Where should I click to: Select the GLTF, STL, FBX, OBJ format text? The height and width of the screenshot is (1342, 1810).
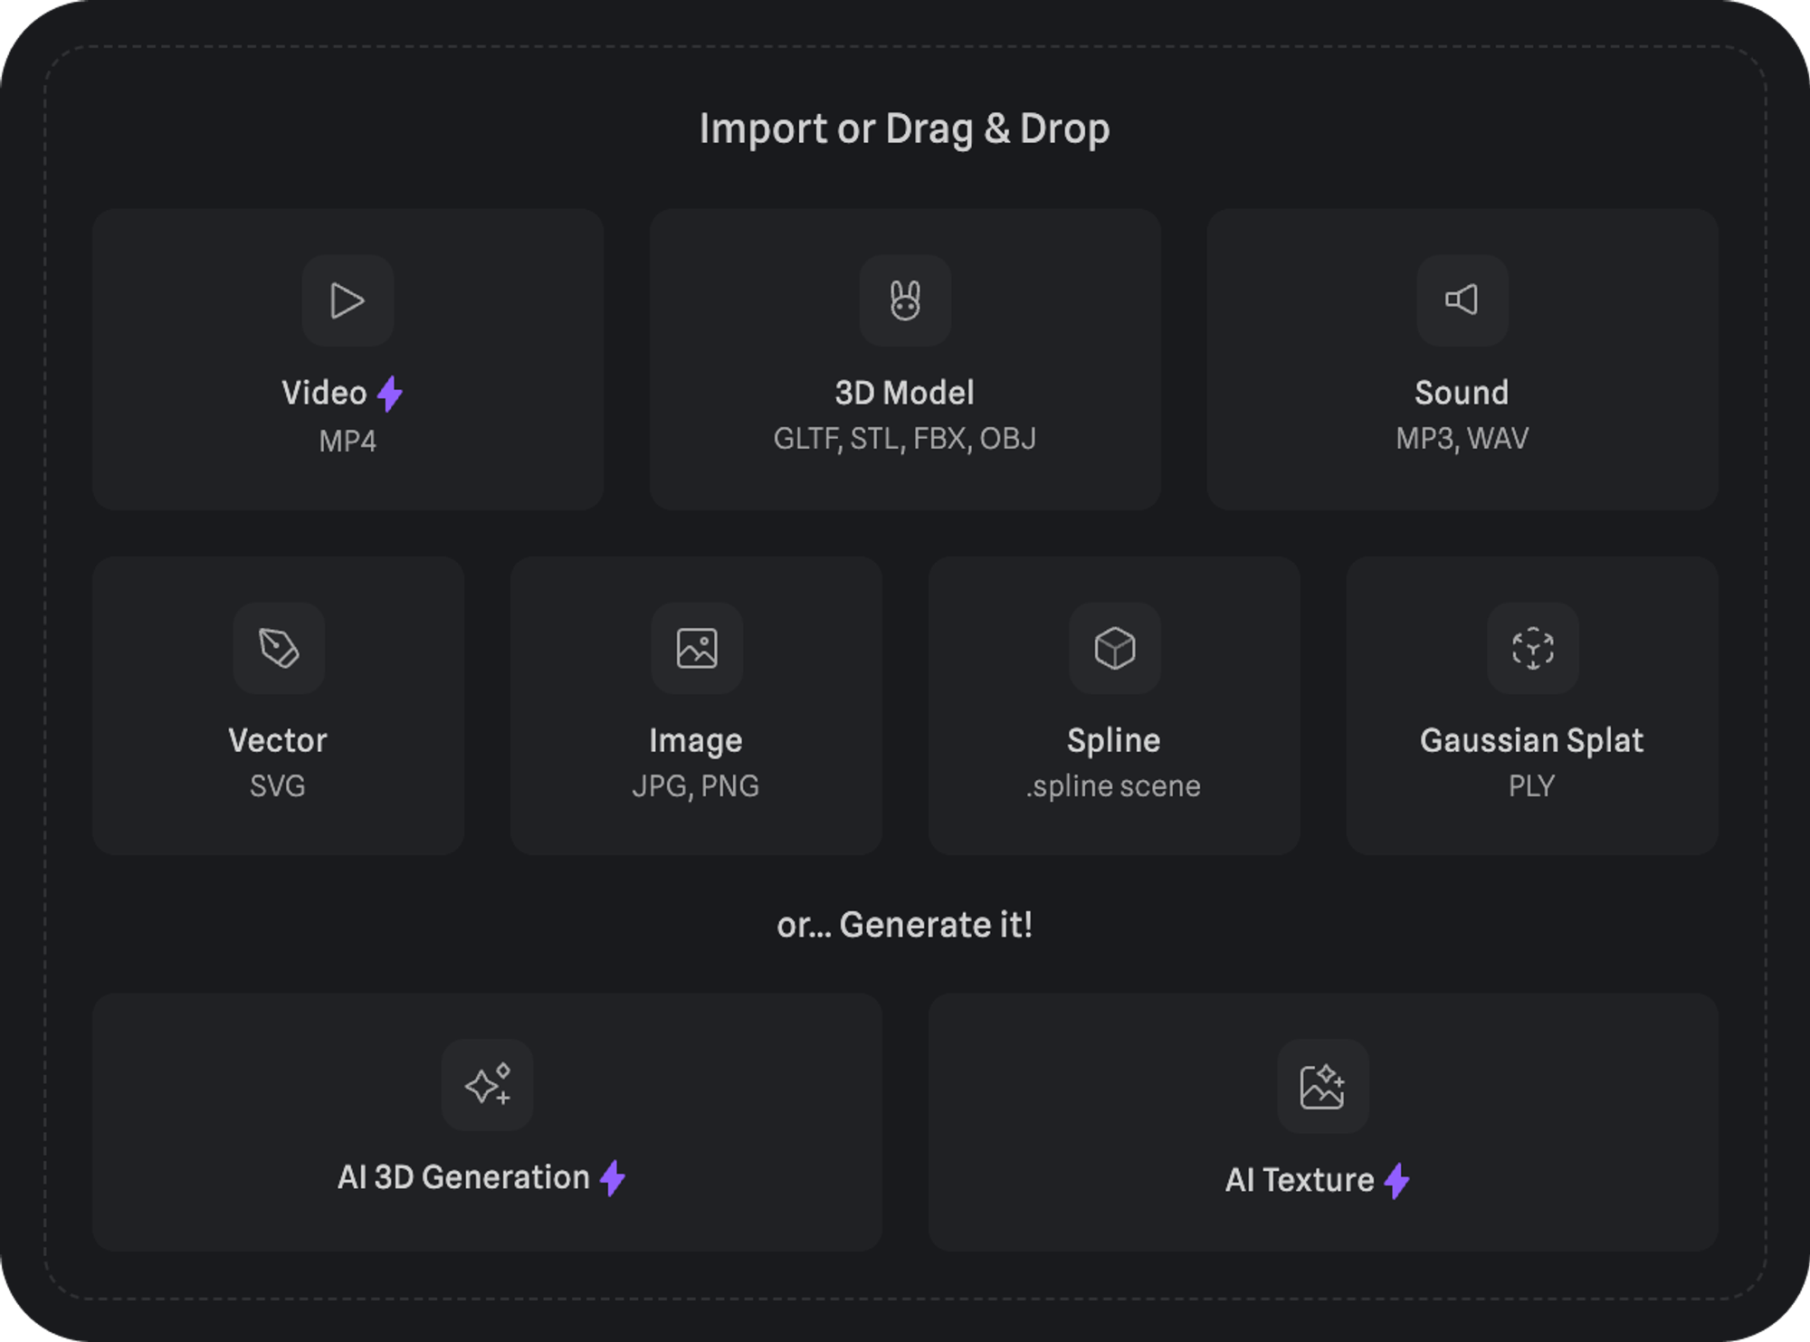905,439
